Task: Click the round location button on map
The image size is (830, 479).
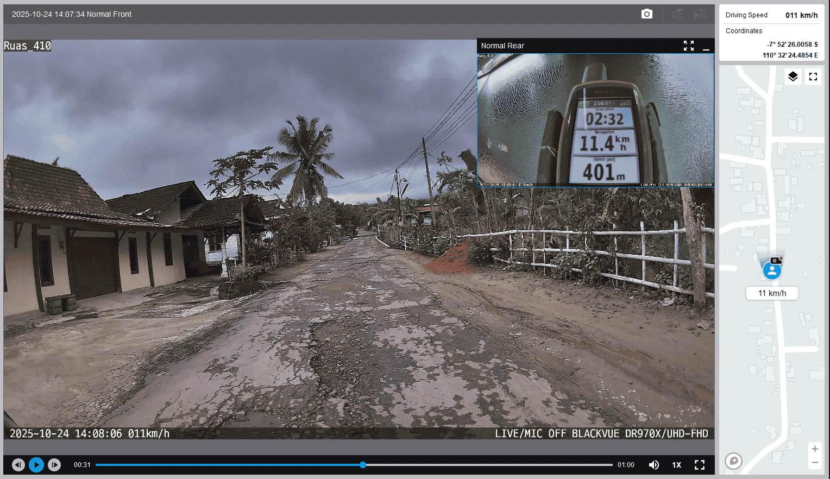Action: (x=733, y=461)
